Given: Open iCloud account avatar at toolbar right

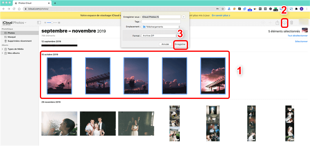Looking at the screenshot, I should pyautogui.click(x=304, y=22).
